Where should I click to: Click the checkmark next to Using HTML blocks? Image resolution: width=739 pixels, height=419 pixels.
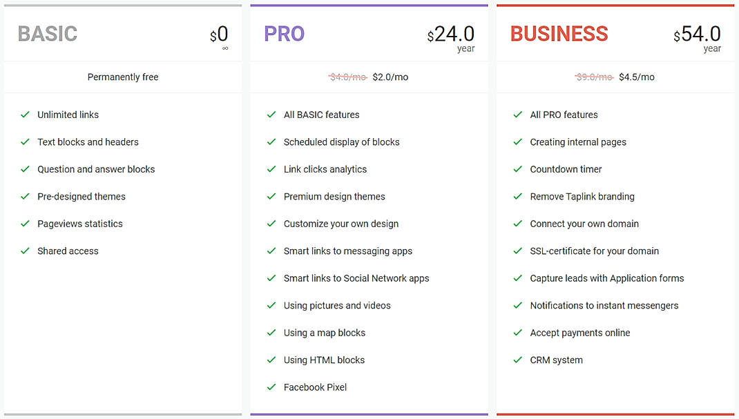click(x=271, y=360)
